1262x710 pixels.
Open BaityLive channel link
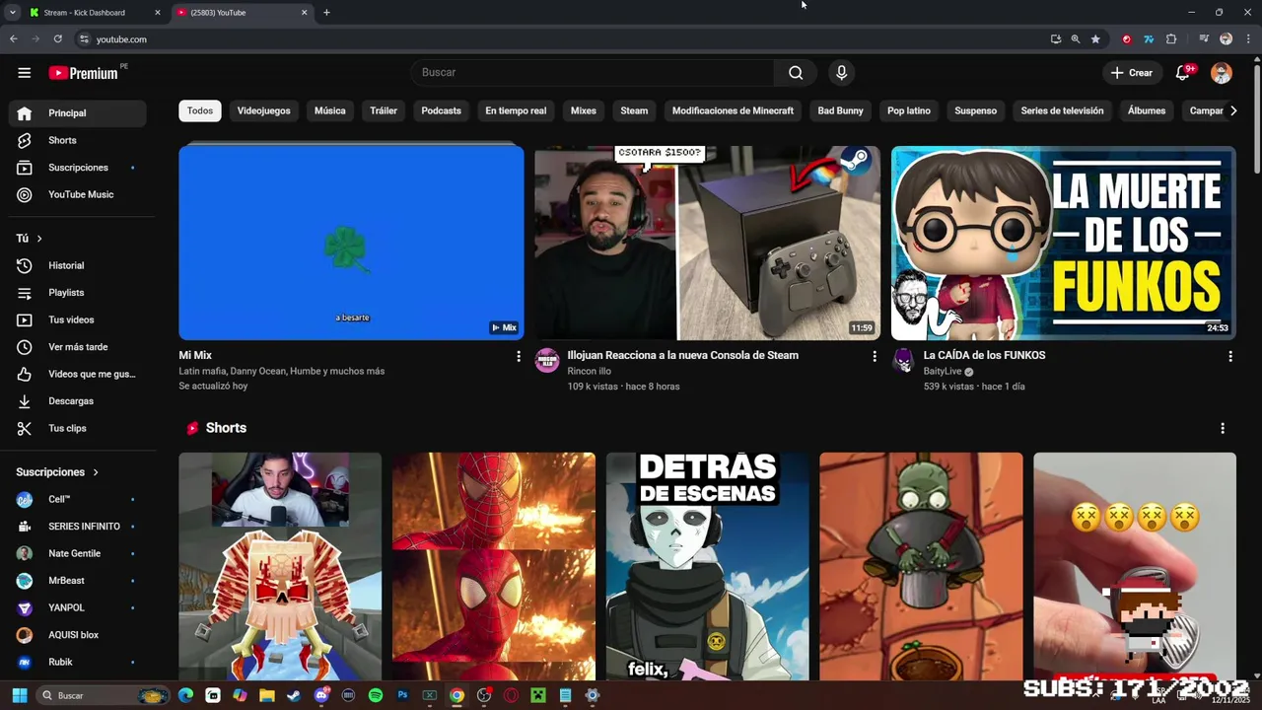pyautogui.click(x=943, y=372)
